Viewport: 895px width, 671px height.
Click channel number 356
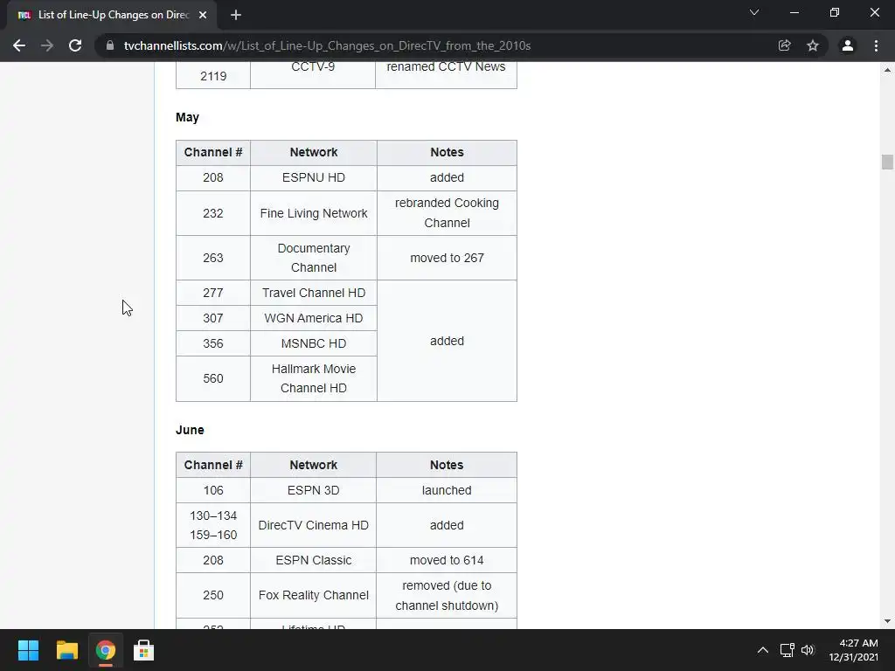click(x=213, y=343)
